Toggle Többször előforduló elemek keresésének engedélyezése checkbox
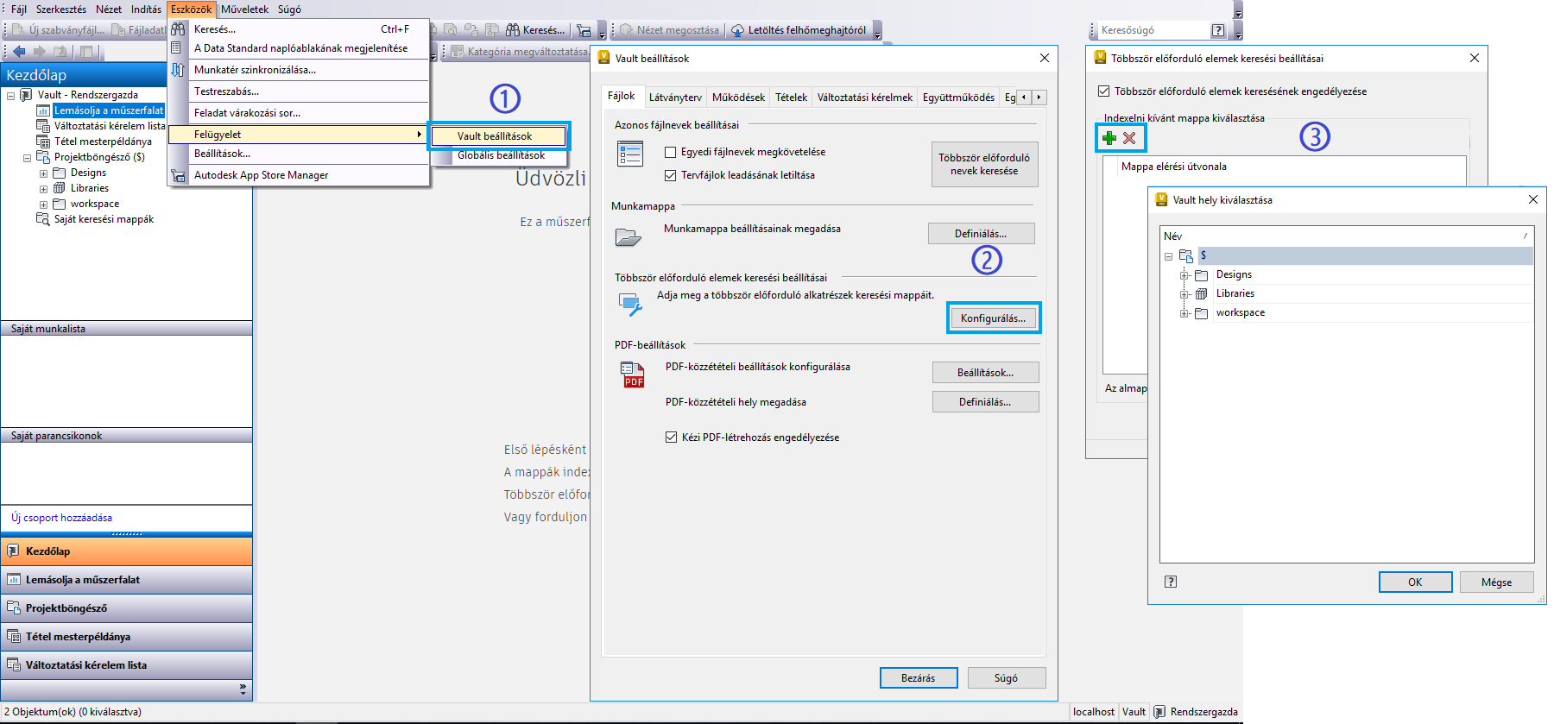 point(1103,91)
